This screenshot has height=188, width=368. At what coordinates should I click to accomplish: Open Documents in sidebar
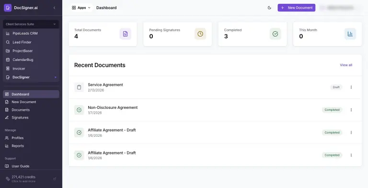(31, 110)
